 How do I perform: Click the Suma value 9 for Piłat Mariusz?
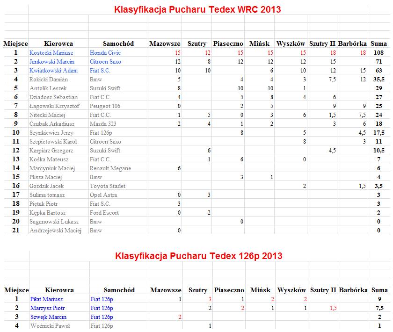coord(379,299)
